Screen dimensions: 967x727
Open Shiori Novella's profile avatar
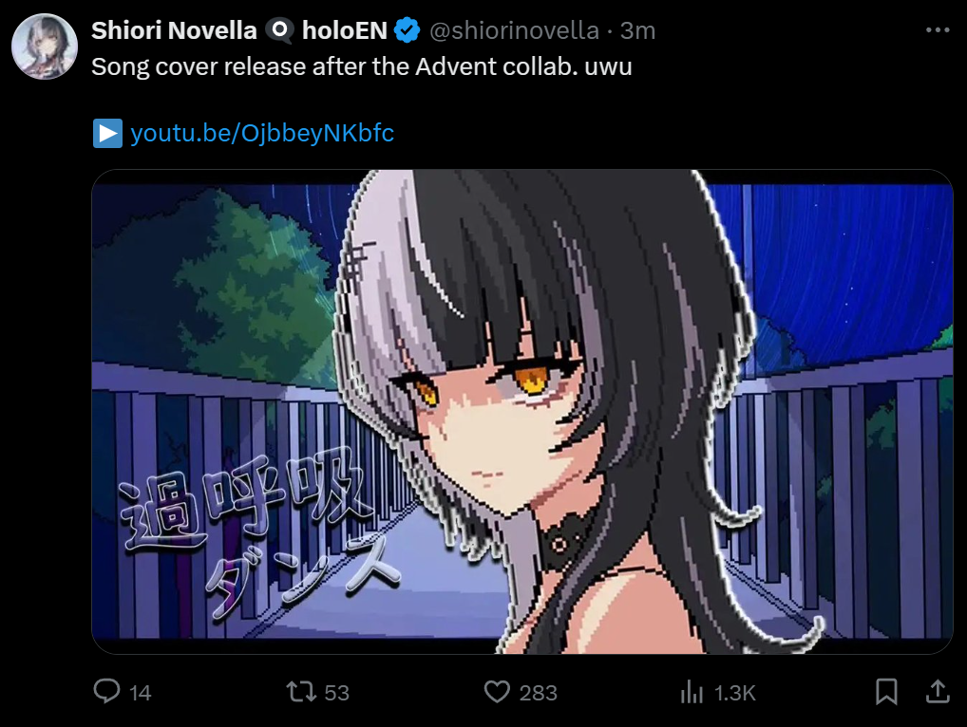(x=45, y=47)
